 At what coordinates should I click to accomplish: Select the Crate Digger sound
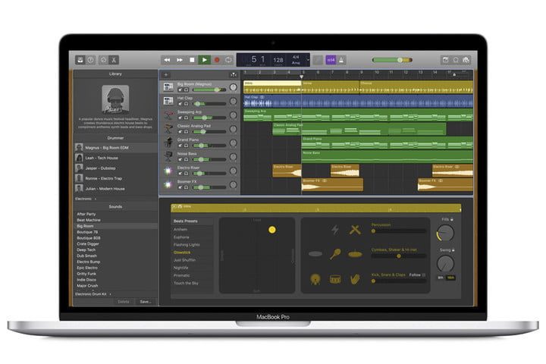pyautogui.click(x=115, y=244)
